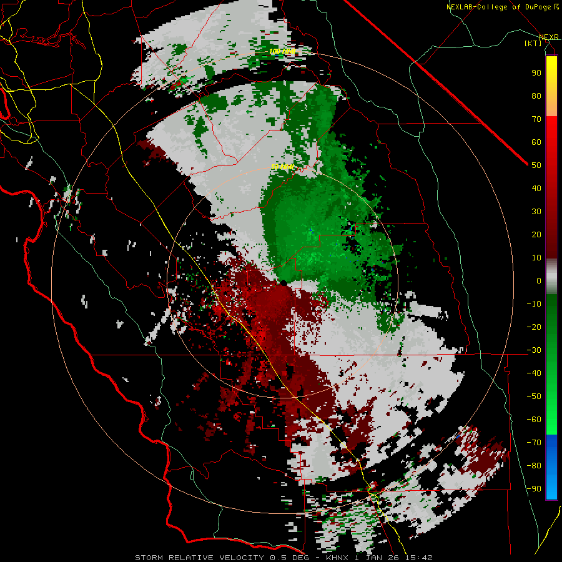Pick the gray zero-velocity color bar segment
Screen dimensions: 562x562
coord(551,277)
